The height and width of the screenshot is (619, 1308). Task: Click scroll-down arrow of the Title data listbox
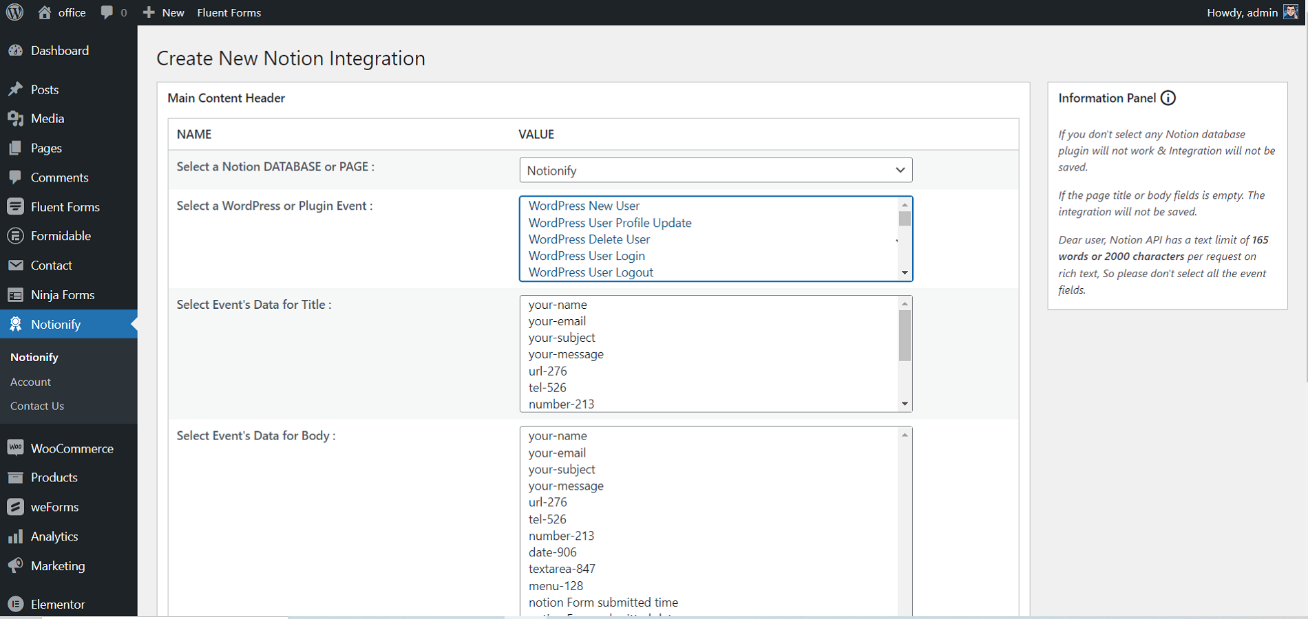(905, 404)
